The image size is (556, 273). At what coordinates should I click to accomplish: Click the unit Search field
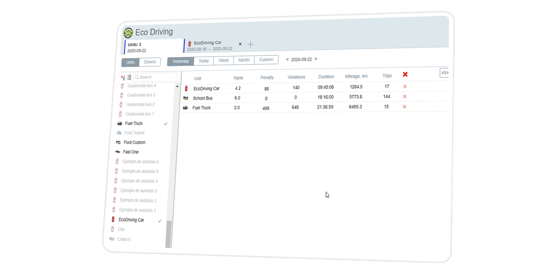point(155,77)
